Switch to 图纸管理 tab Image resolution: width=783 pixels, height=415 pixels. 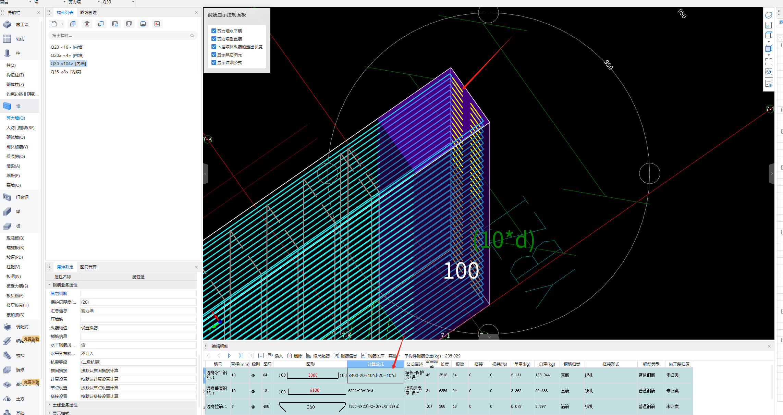click(88, 12)
